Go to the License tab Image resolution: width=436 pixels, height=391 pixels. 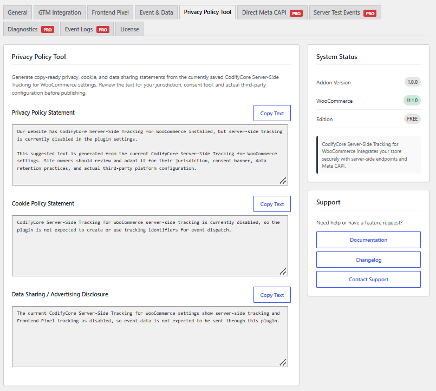coord(129,29)
